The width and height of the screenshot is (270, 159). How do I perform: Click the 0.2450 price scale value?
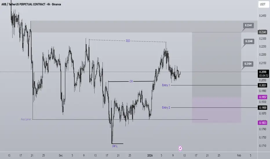262,16
